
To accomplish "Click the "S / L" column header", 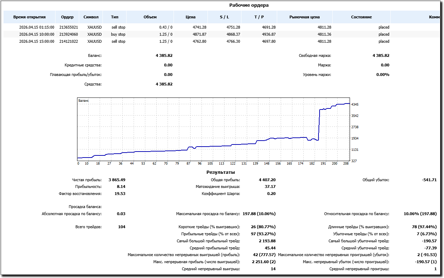I will (x=224, y=17).
